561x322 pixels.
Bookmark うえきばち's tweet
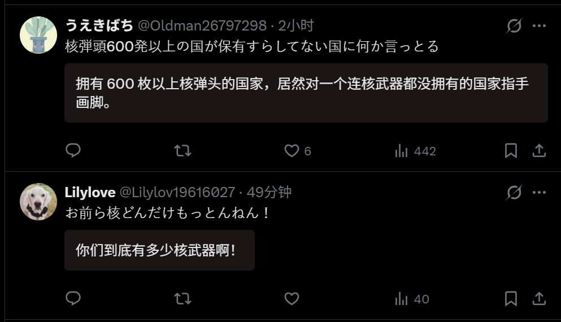511,151
